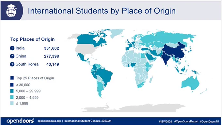Click the China label in the ranking

pos(21,56)
